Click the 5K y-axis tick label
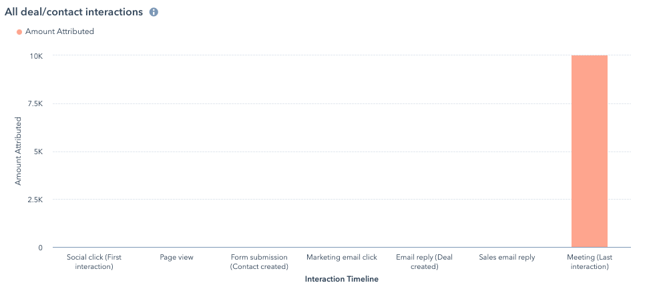667x299 pixels. (x=38, y=152)
